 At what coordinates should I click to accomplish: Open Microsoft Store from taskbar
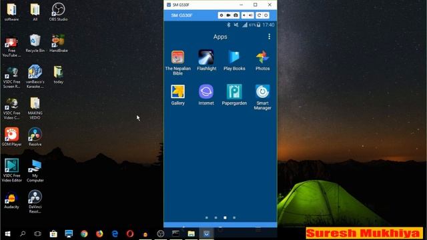(x=53, y=233)
